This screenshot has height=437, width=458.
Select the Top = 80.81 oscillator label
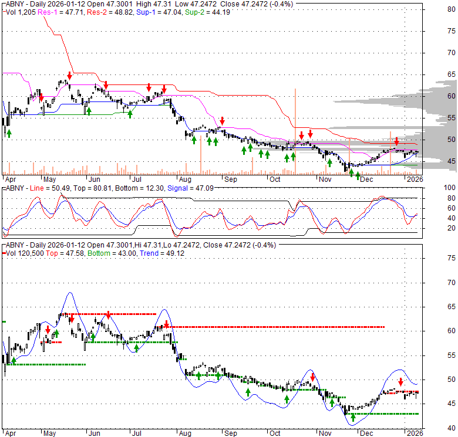pyautogui.click(x=92, y=188)
